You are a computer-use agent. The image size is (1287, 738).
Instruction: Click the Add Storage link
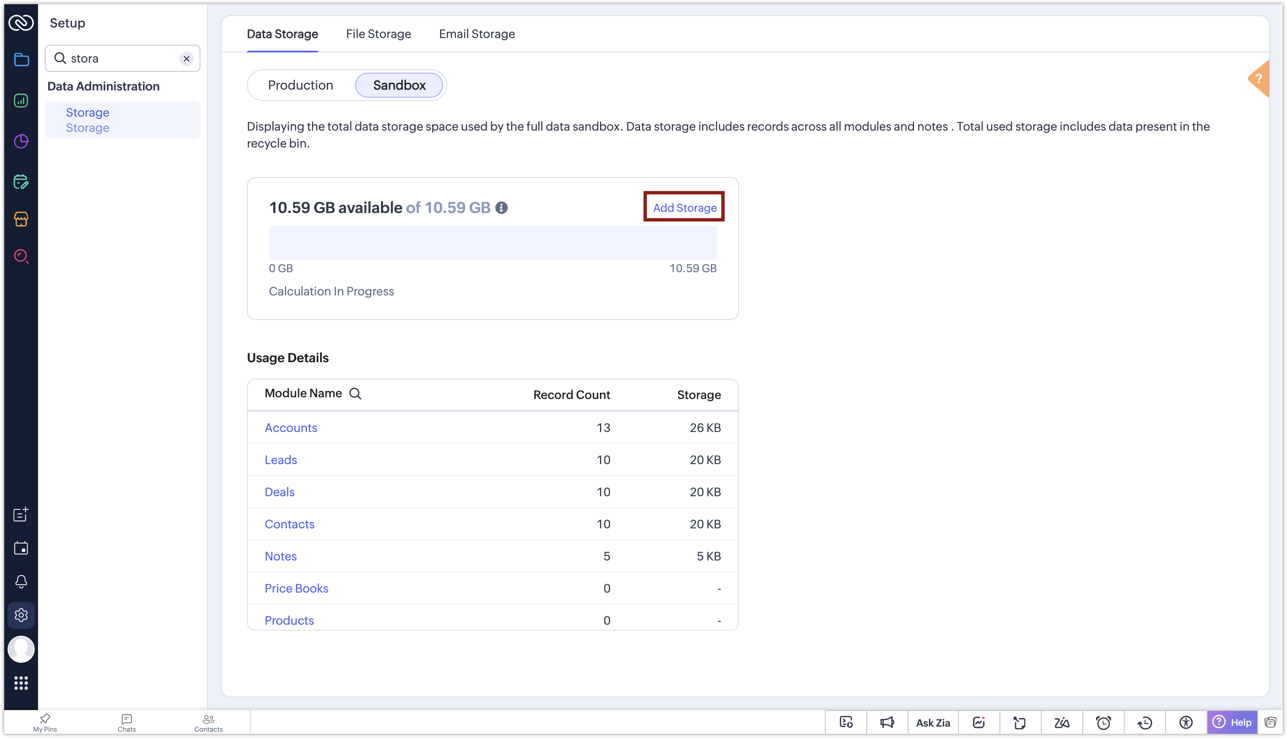coord(685,207)
